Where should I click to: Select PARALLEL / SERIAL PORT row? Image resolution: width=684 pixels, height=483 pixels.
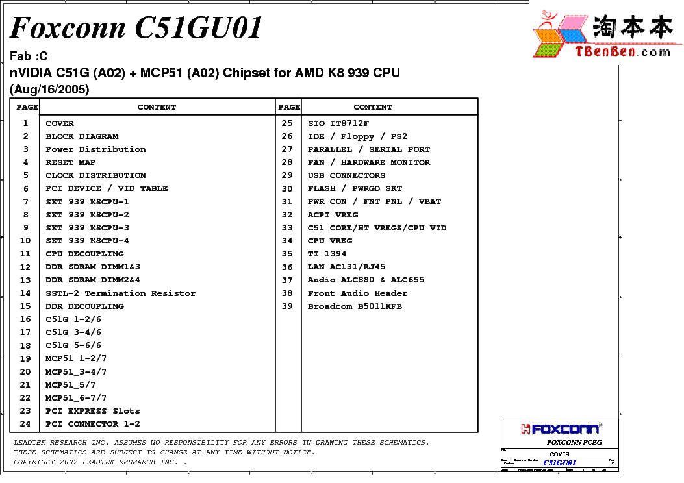click(x=368, y=149)
